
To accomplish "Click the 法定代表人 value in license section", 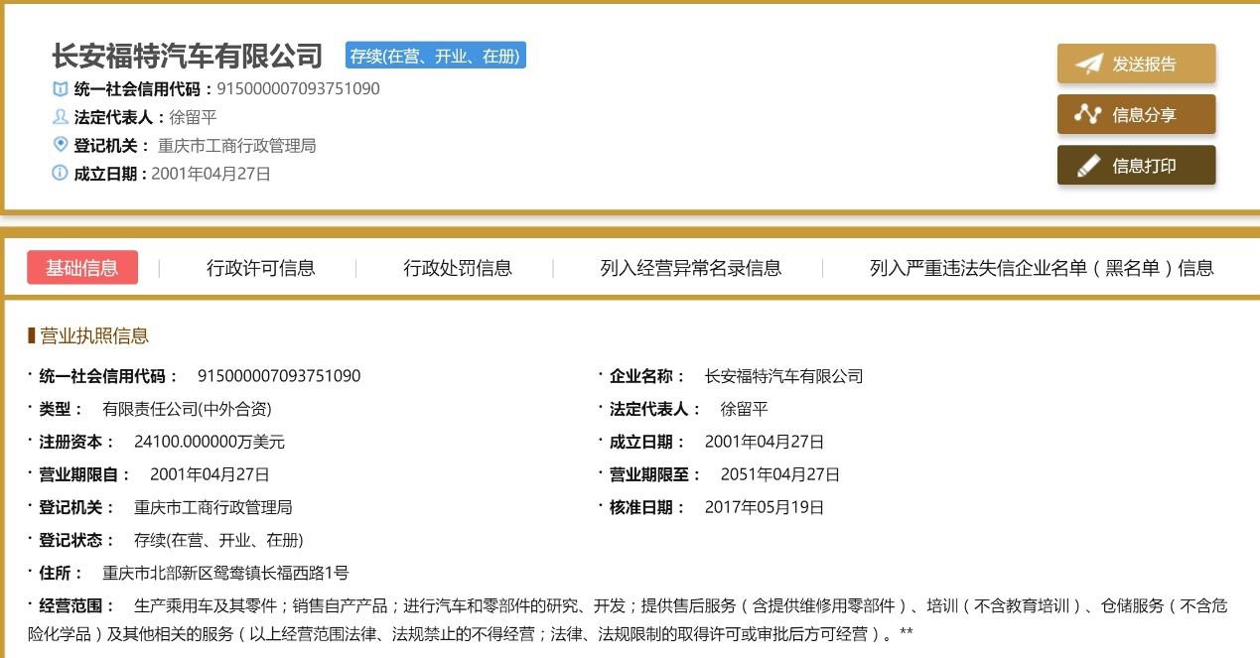I will [x=745, y=409].
